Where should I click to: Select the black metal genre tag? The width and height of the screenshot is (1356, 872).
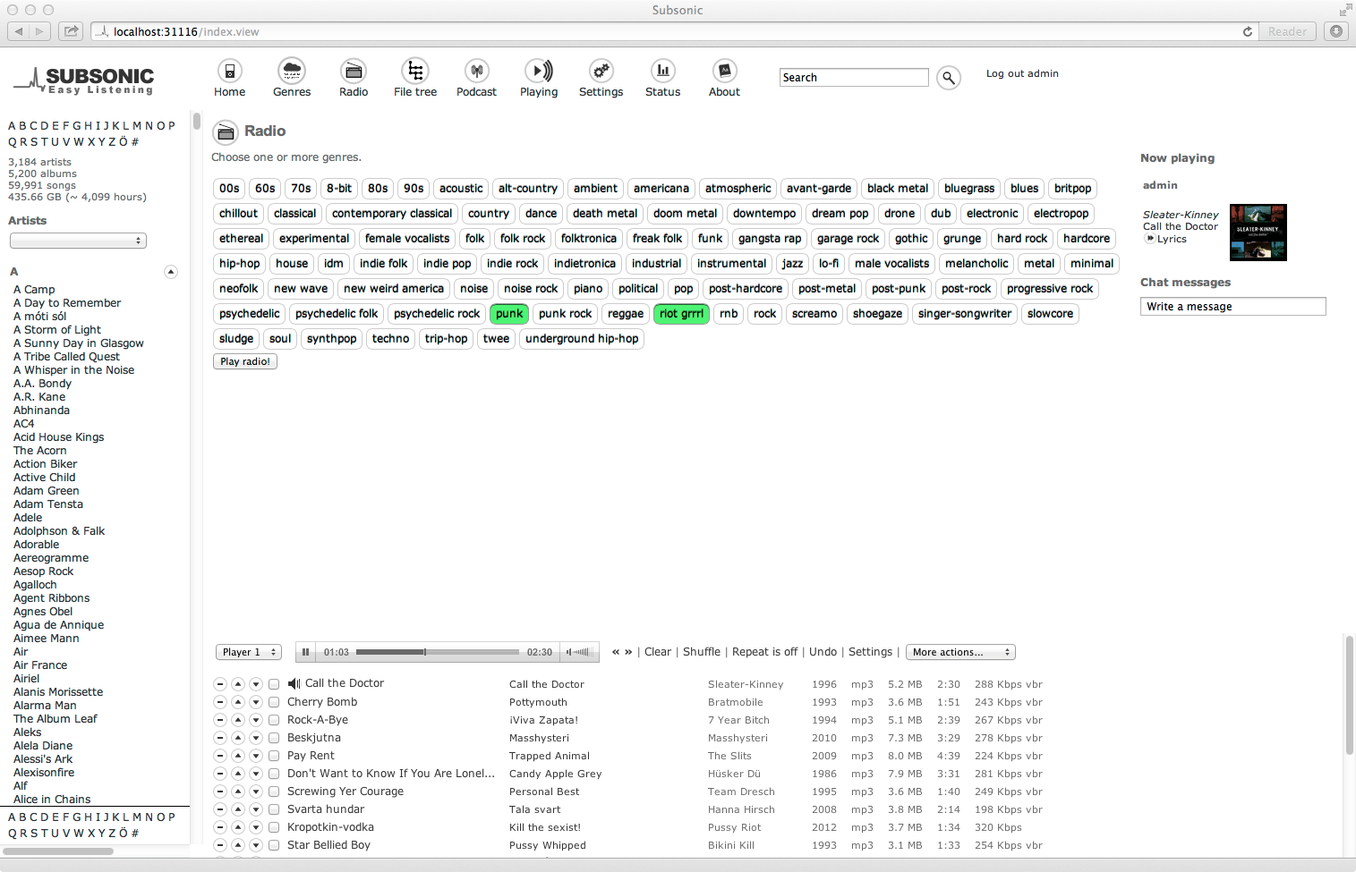coord(898,189)
